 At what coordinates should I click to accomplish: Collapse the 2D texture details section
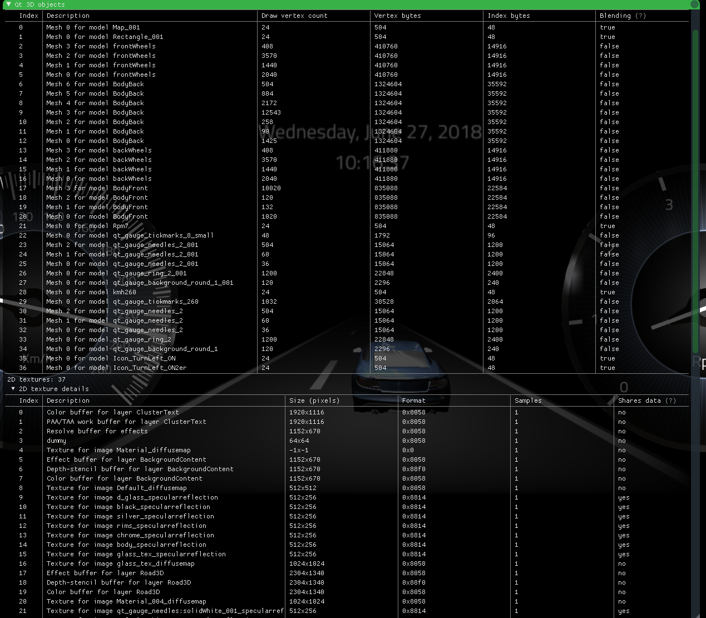coord(13,389)
